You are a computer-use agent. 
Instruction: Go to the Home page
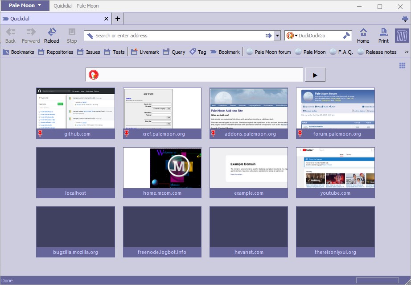[x=363, y=35]
